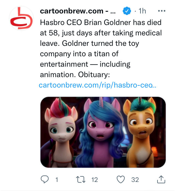This screenshot has width=175, height=191.
Task: Like the tweet with the heart icon
Action: (x=121, y=179)
